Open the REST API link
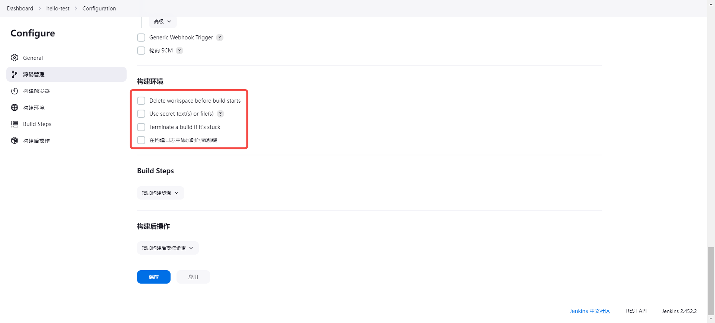Viewport: 715px width, 323px height. point(636,311)
